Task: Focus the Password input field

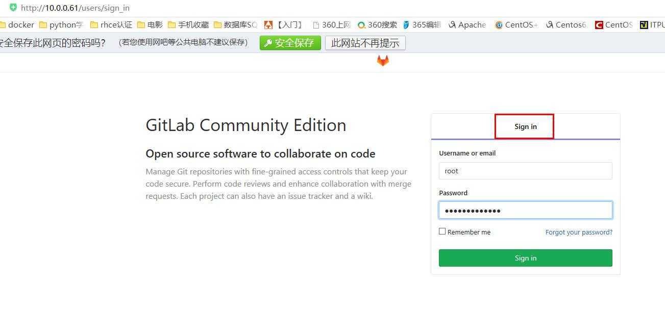Action: point(525,211)
